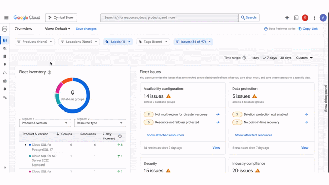
Task: Open Gemini sparkle assistant icon
Action: (x=287, y=18)
